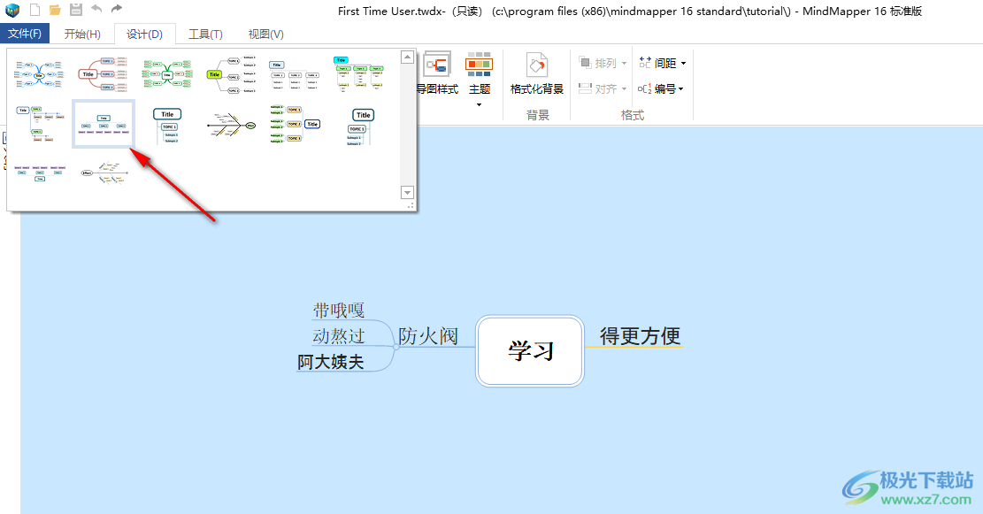Choose the yellow-green Title tree layout
This screenshot has width=983, height=514.
[x=231, y=74]
